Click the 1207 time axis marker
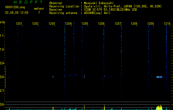This screenshot has width=173, height=110. click(x=118, y=24)
